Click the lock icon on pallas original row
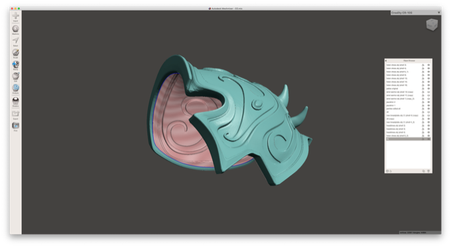The width and height of the screenshot is (451, 247). [423, 88]
